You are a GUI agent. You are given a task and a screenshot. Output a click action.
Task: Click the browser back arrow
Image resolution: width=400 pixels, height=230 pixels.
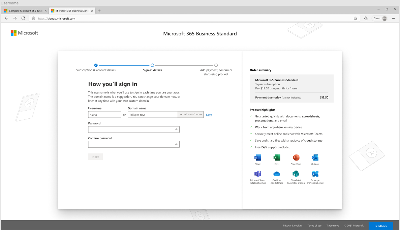7,18
